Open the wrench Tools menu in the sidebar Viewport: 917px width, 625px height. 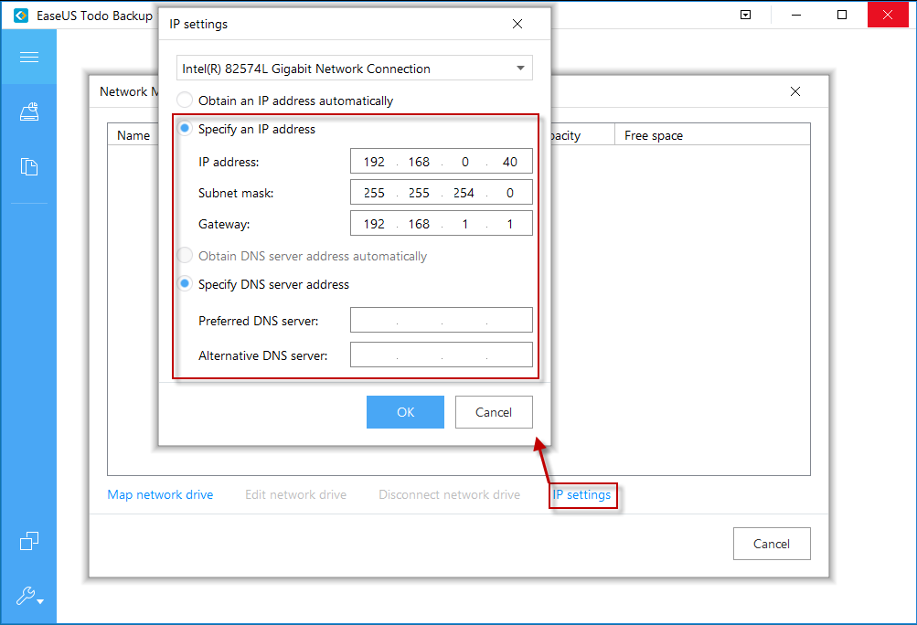pyautogui.click(x=28, y=597)
